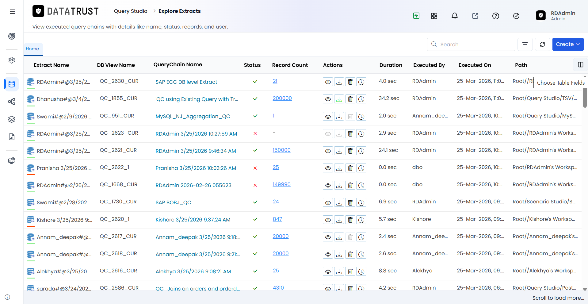Open history clock icon for SAP BOBJ_QC row
Screen dimensions: 588x304
point(361,202)
